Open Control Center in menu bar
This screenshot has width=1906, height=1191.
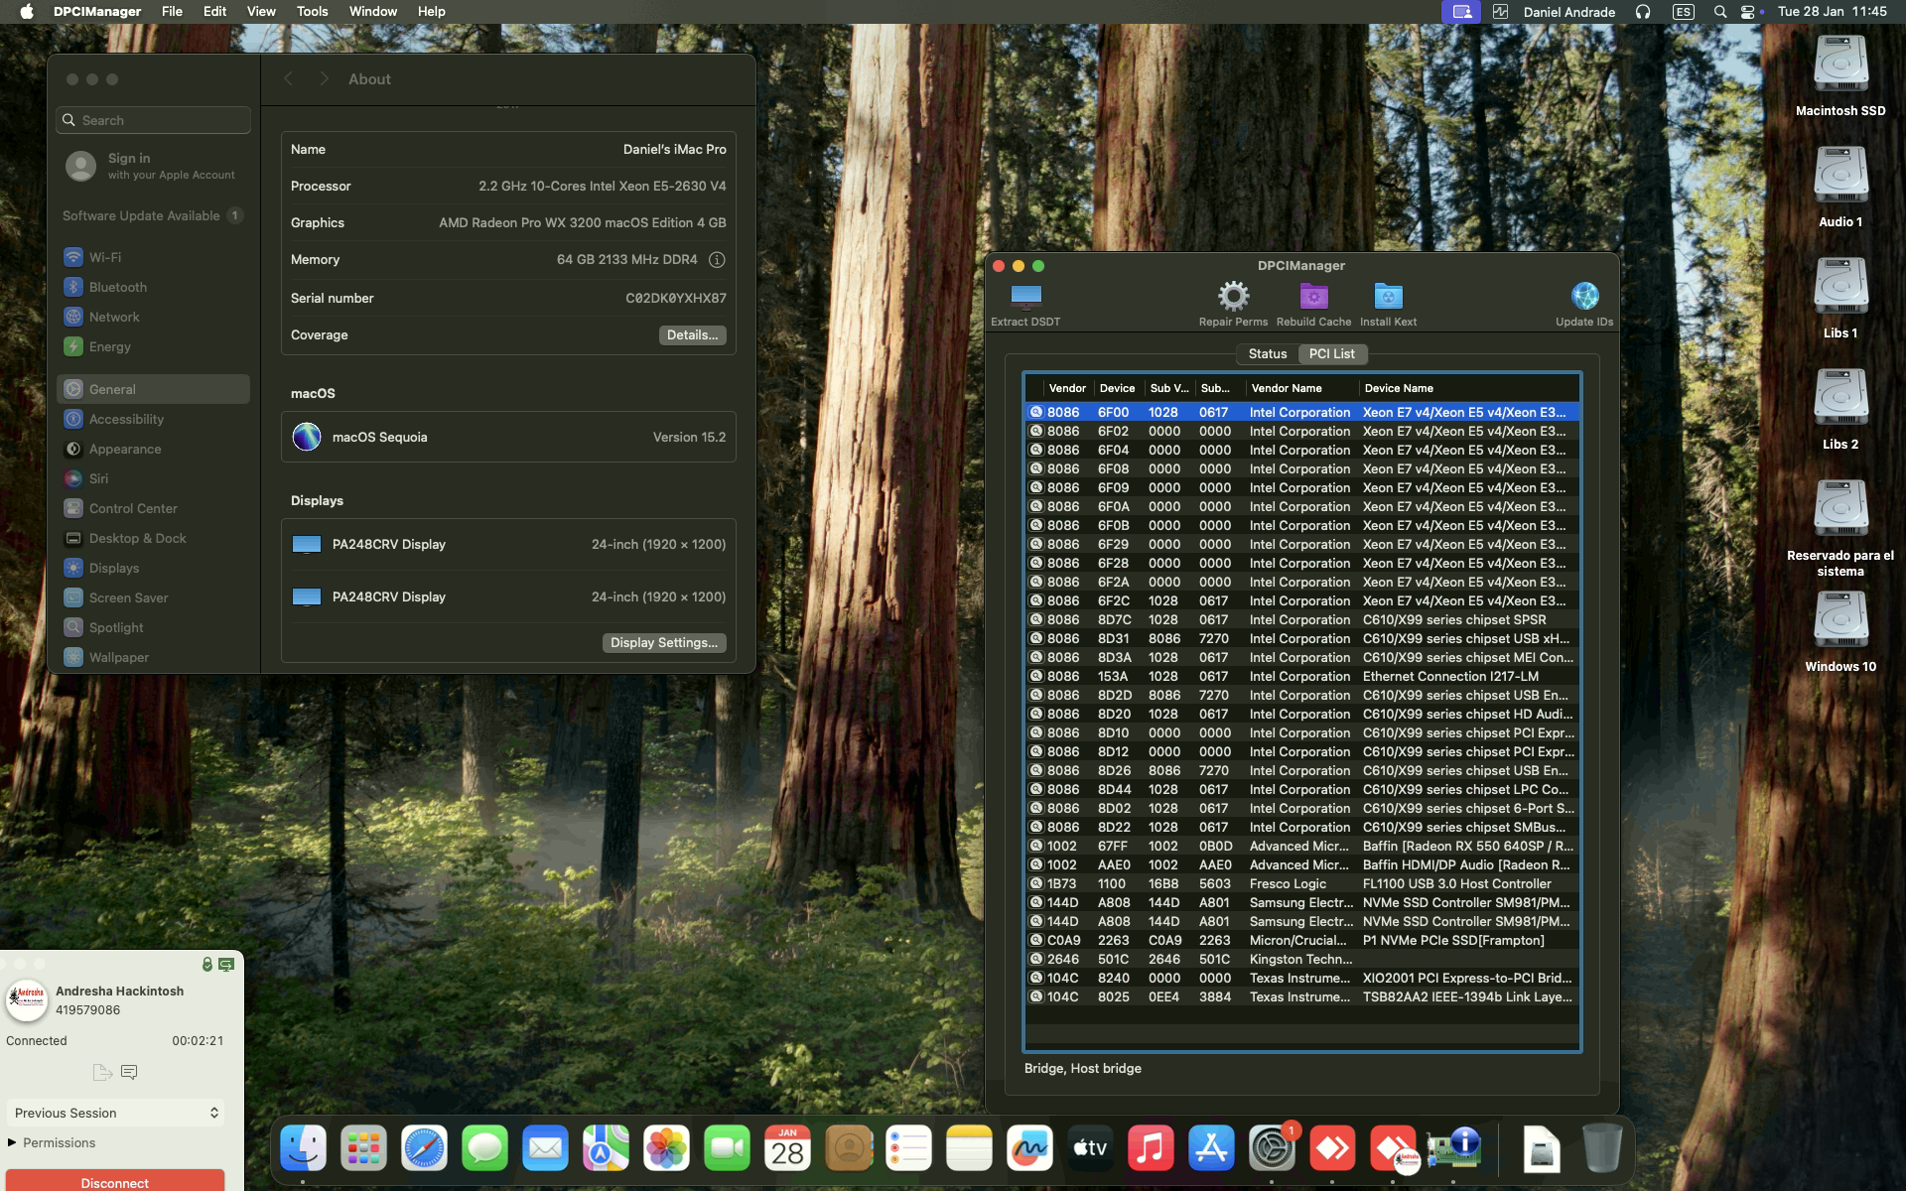(x=1748, y=12)
